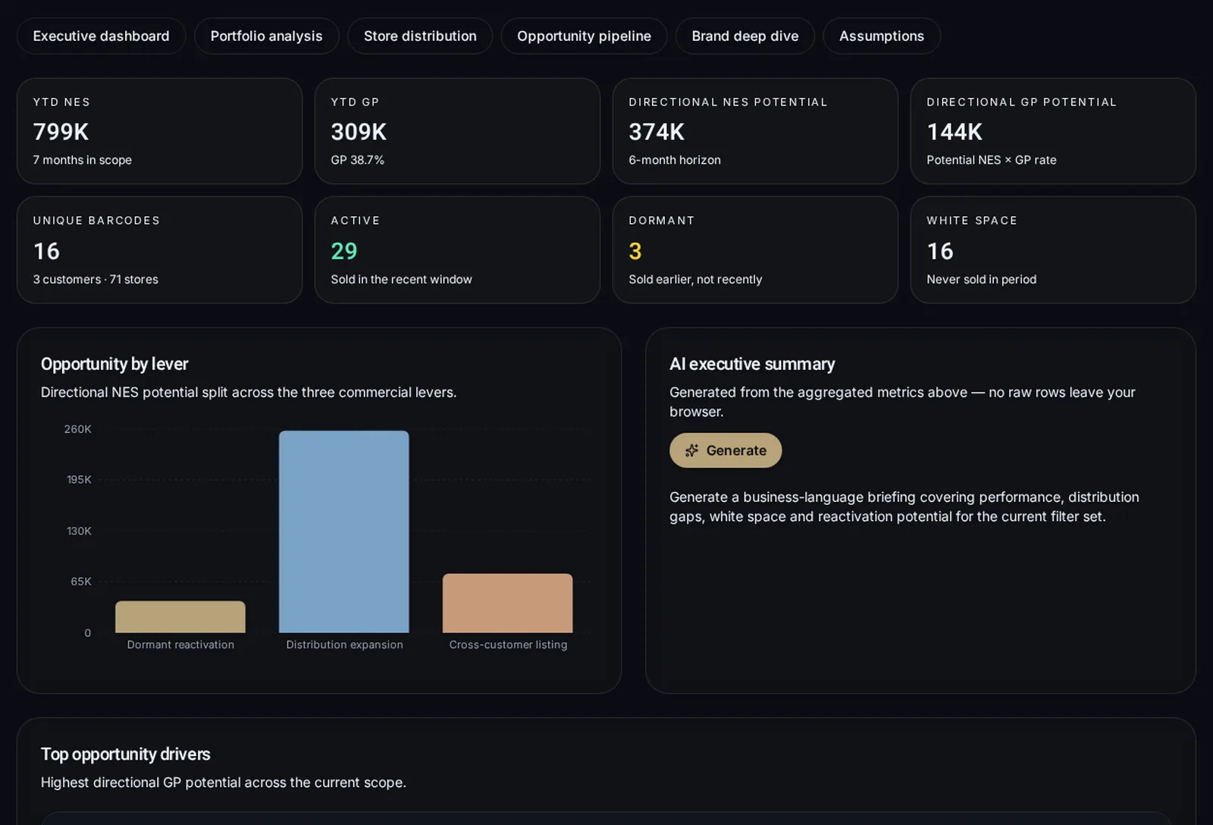
Task: Click the 'Dormant reactivation' axis label
Action: click(180, 645)
